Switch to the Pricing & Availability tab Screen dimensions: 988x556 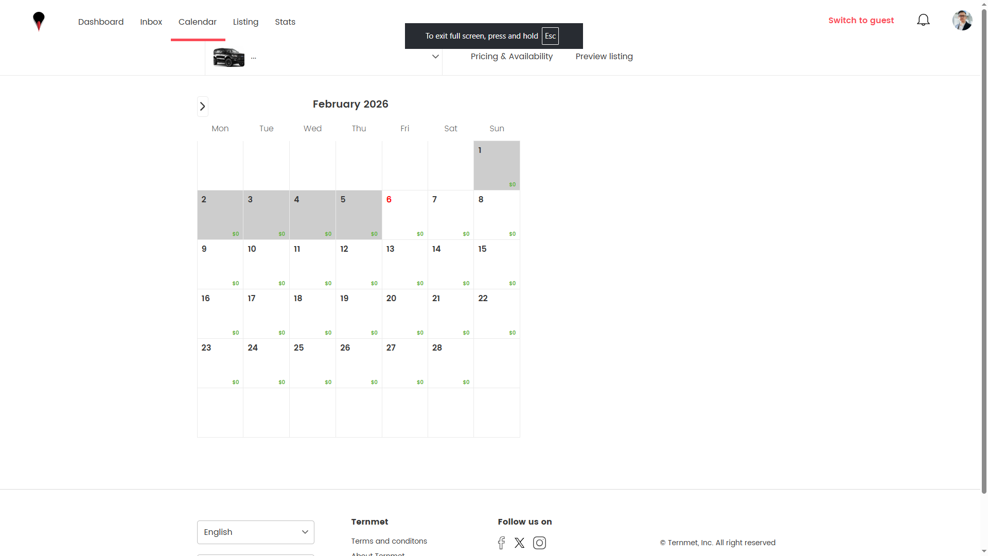click(511, 57)
